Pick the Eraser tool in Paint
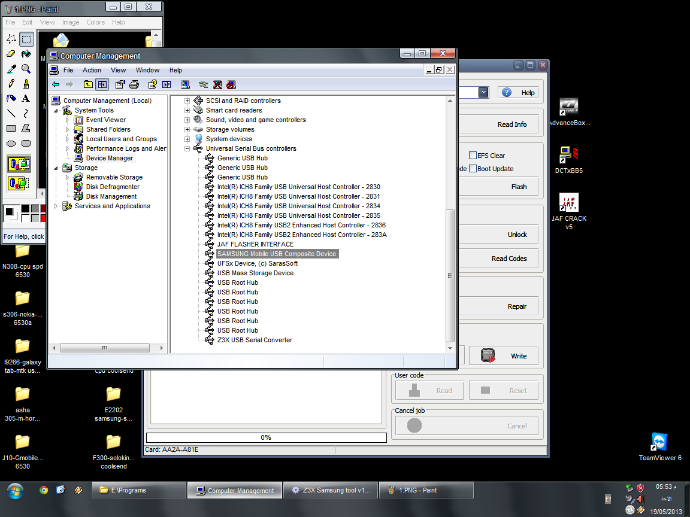The height and width of the screenshot is (517, 690). click(11, 54)
